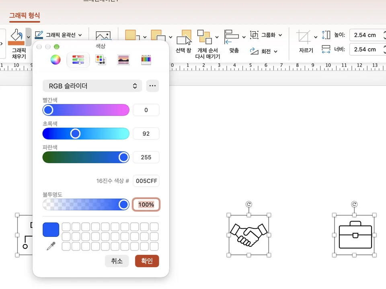
Task: Click the bring forward icon
Action: coord(132,35)
